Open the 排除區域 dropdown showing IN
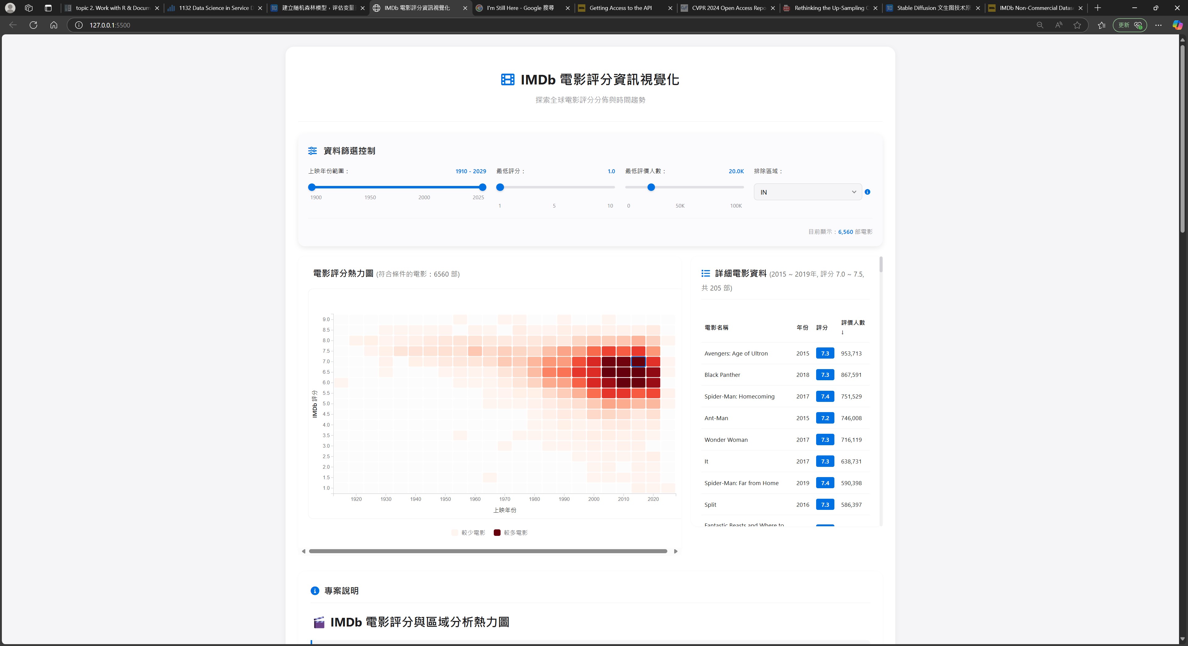 tap(807, 192)
